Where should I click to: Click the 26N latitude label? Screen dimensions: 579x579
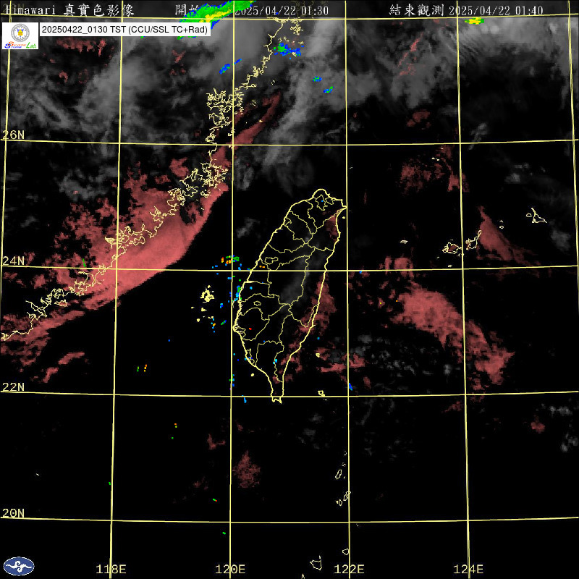point(13,135)
